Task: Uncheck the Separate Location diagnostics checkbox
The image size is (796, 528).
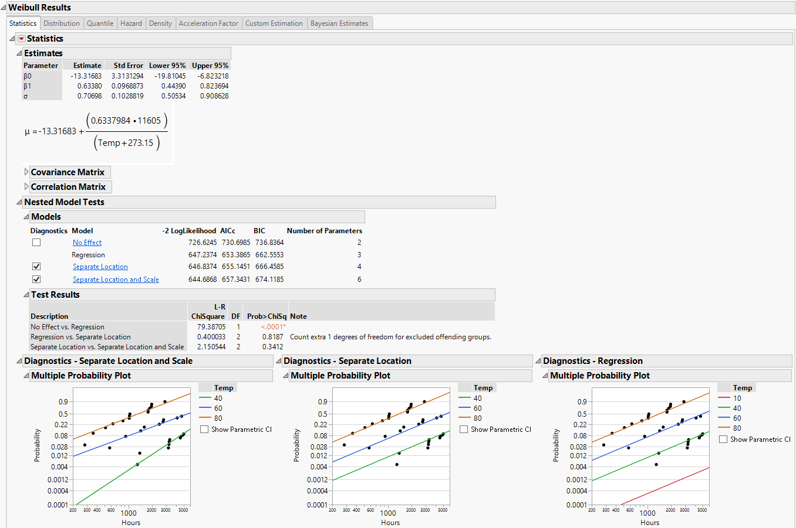Action: pos(36,267)
